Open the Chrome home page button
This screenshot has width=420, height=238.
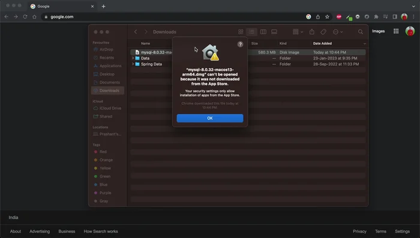tap(34, 17)
